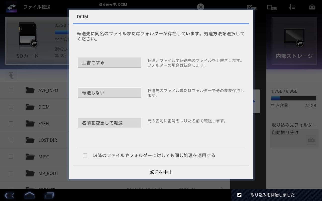Screen dimensions: 322x201
Task: Open the sort order icon in the toolbar
Action: click(292, 7)
